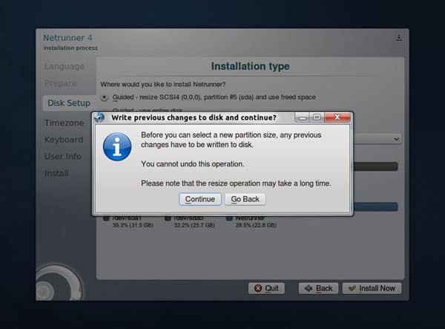445x329 pixels.
Task: Click the blue information icon
Action: click(x=117, y=146)
